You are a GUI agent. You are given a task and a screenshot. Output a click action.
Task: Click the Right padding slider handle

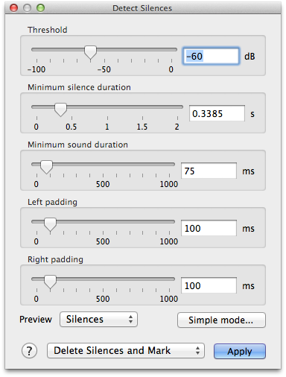click(x=50, y=282)
